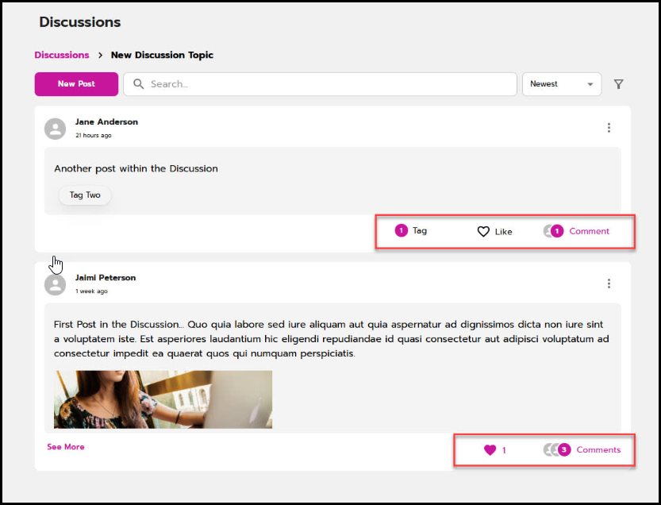This screenshot has width=661, height=505.
Task: Select New Discussion Topic breadcrumb
Action: click(162, 55)
